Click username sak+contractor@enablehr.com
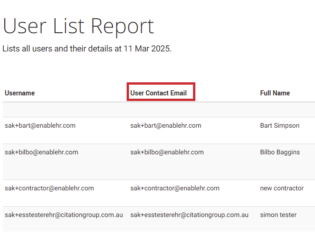This screenshot has height=246, width=315. pos(49,188)
